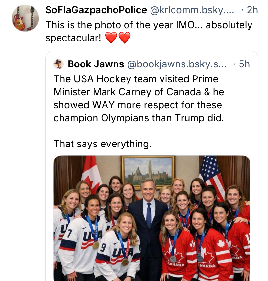Click the guitar avatar of SoFlaGazpachoPolice
This screenshot has width=268, height=281.
point(25,18)
